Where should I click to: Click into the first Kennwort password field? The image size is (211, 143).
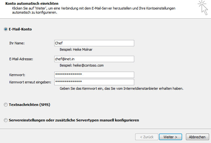click(94, 75)
